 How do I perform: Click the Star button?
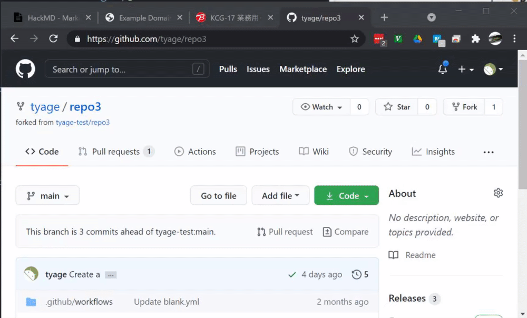point(397,107)
